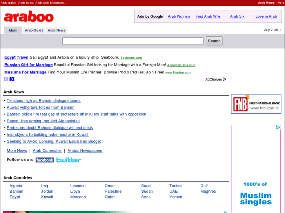Open Help link in header
This screenshot has height=213, width=285.
click(281, 3)
